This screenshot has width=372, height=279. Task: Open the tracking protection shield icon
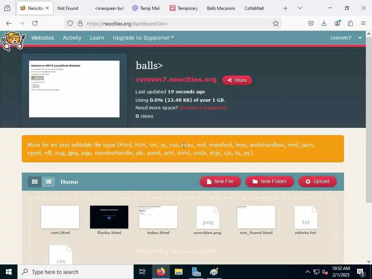coord(70,23)
